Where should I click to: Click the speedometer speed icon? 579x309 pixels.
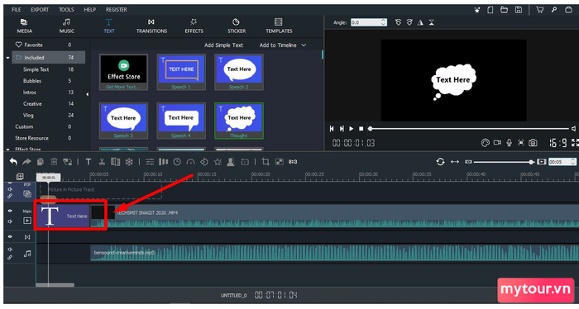click(190, 162)
